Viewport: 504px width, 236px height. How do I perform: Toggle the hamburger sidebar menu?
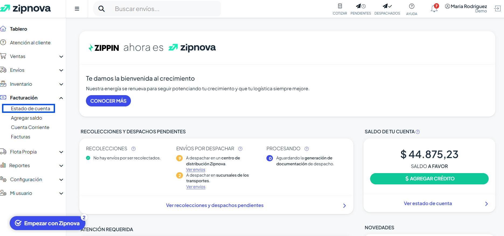pyautogui.click(x=77, y=9)
